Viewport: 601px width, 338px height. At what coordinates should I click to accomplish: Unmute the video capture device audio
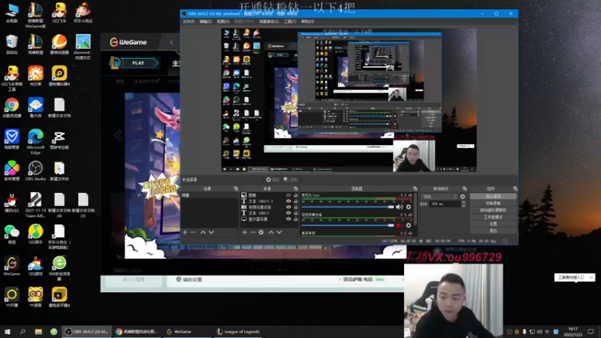click(x=399, y=225)
